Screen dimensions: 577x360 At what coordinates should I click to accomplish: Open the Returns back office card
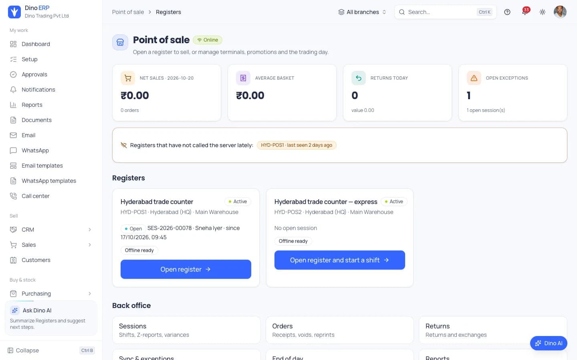point(493,330)
